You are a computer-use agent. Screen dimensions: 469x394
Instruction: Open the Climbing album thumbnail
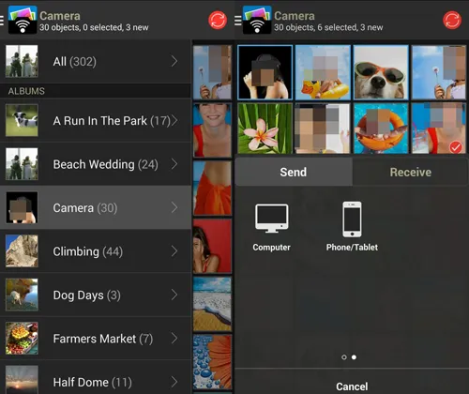[22, 251]
